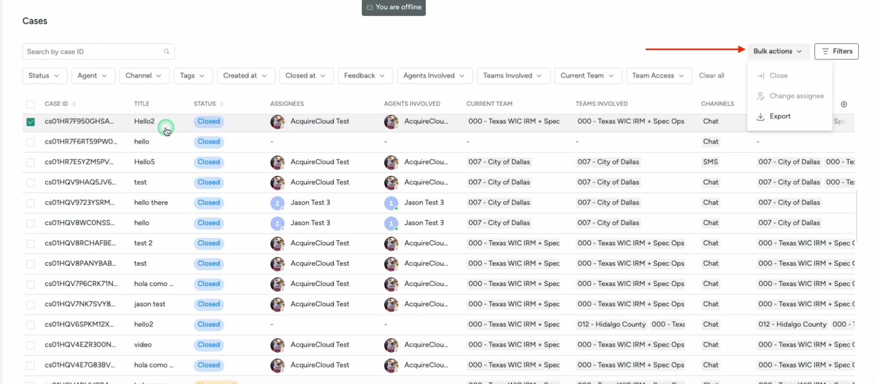
Task: Open the Filters button
Action: [836, 52]
